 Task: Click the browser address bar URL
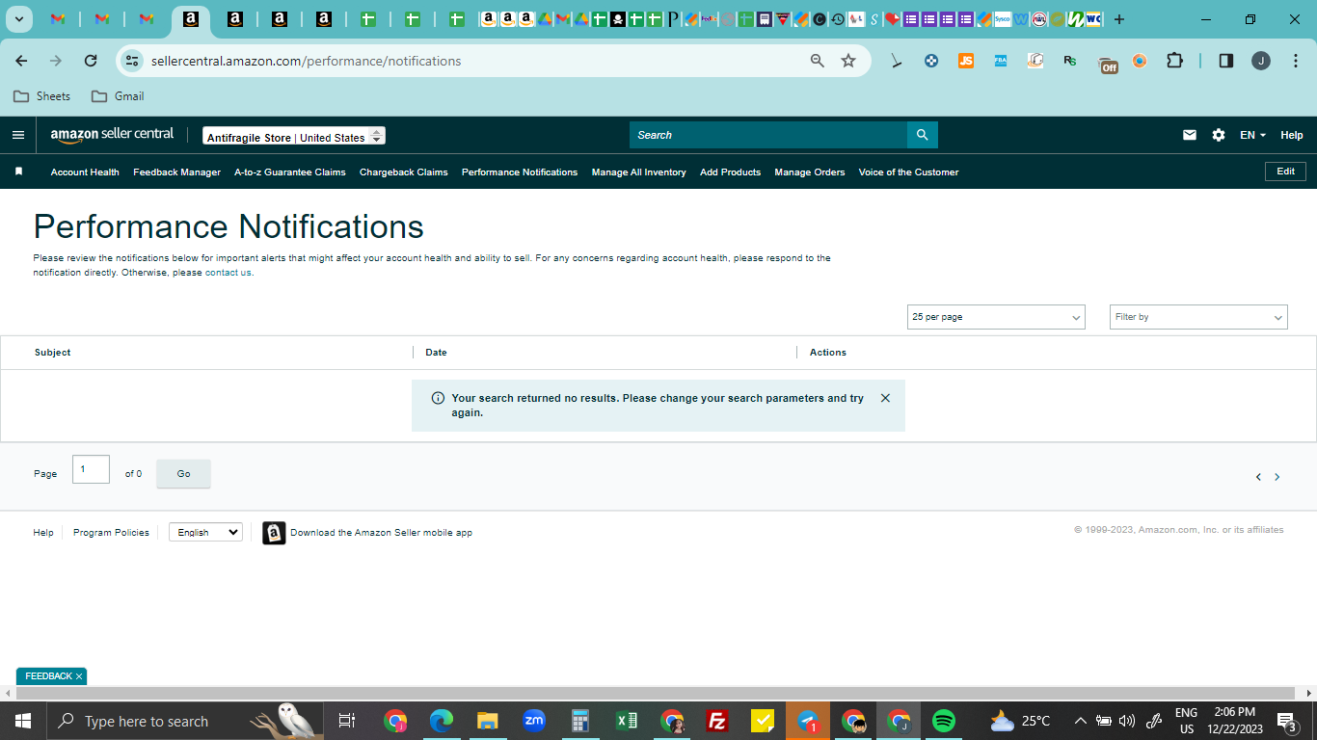307,61
